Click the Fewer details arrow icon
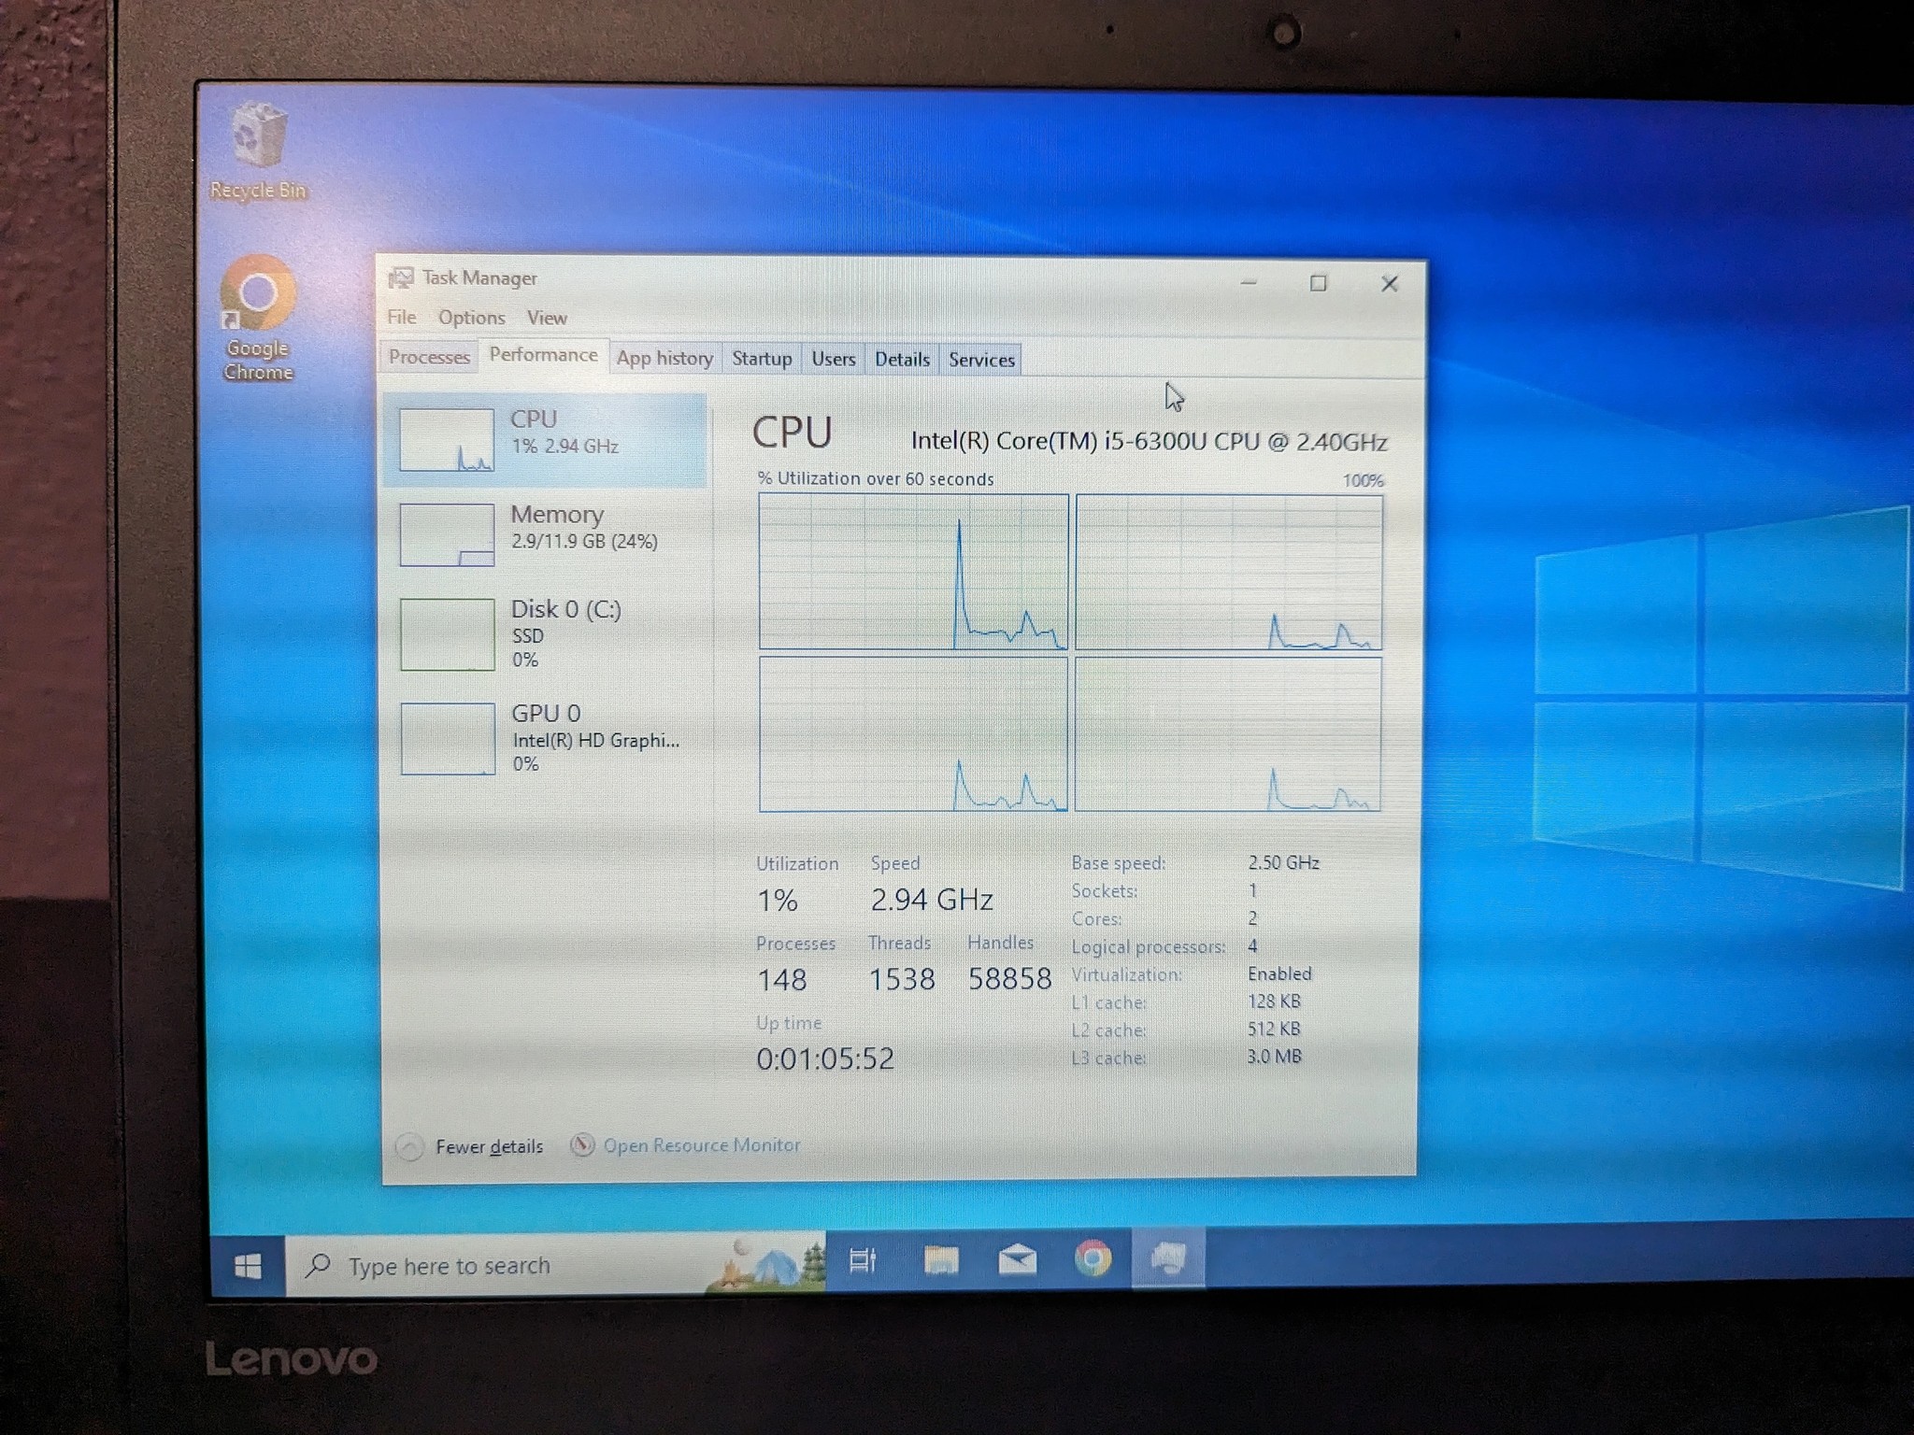This screenshot has height=1435, width=1914. coord(409,1146)
